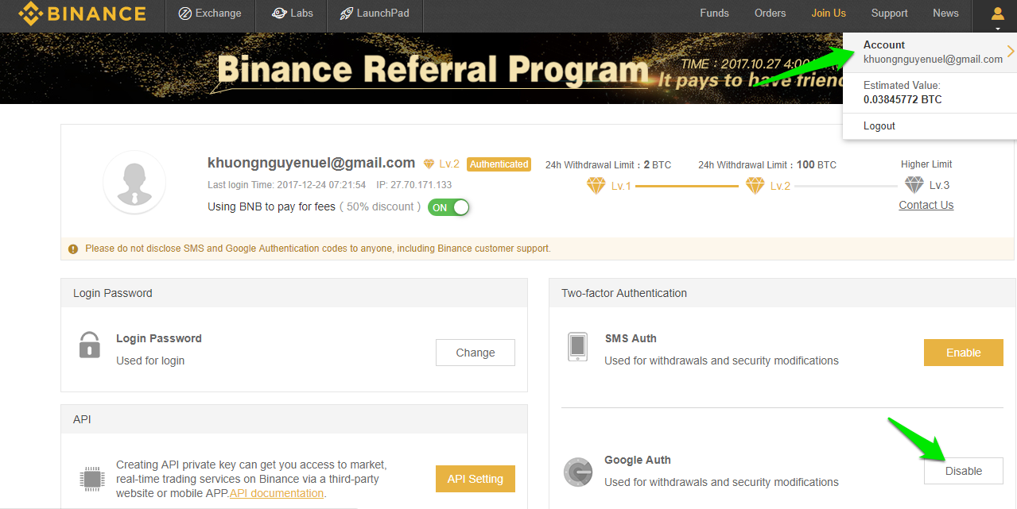Click the 24h Withdrawal Limit 2 BTC
1017x509 pixels.
[x=608, y=165]
